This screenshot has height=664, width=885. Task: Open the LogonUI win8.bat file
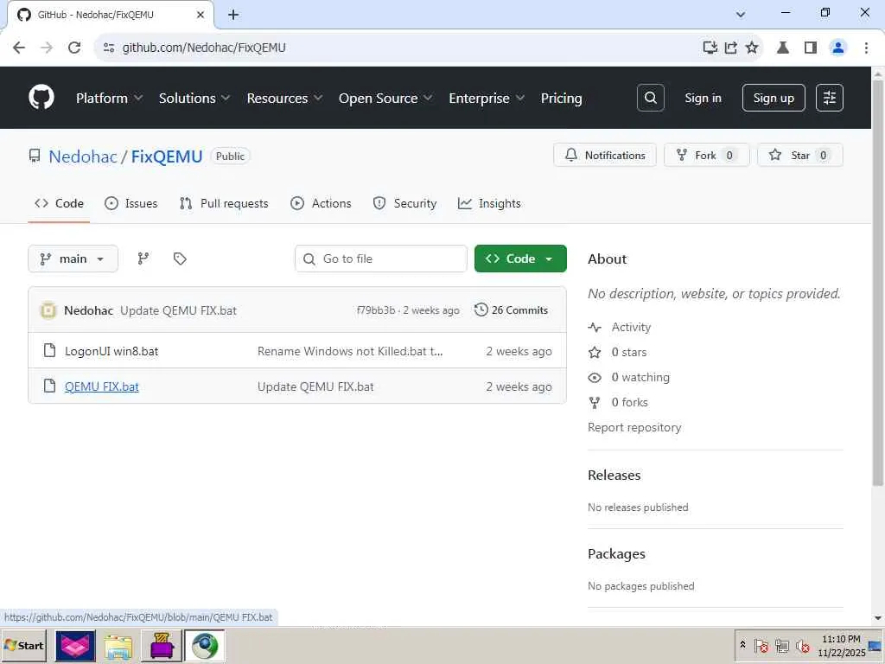pos(111,351)
